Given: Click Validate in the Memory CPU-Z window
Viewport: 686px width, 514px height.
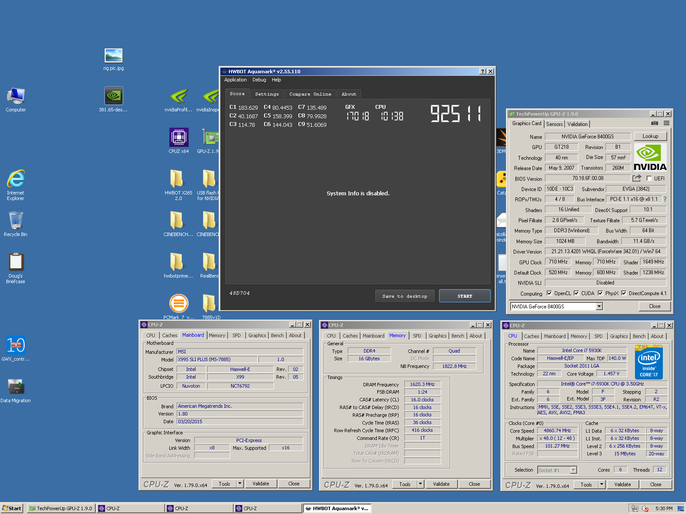Looking at the screenshot, I should coord(441,484).
